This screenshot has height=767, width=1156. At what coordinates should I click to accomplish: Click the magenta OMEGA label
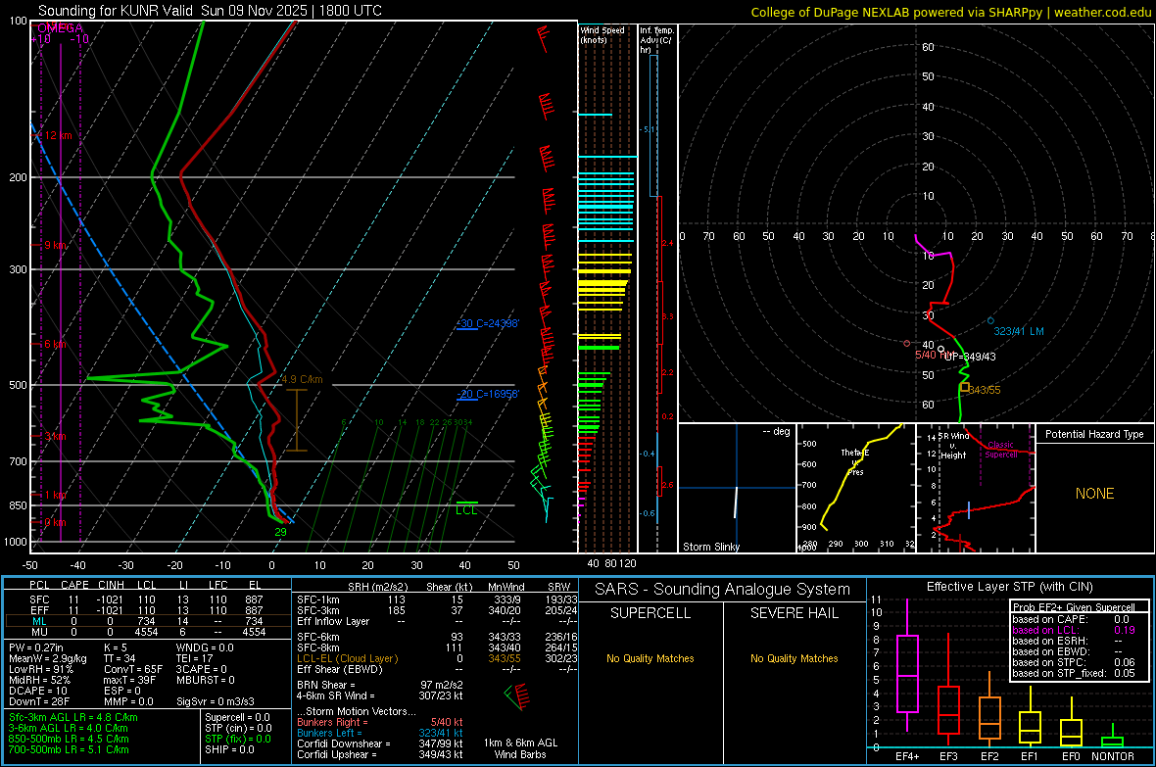pos(60,28)
